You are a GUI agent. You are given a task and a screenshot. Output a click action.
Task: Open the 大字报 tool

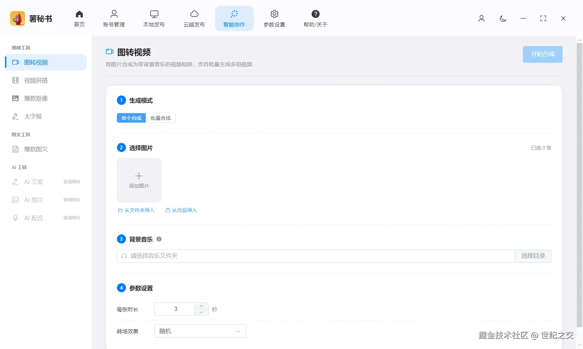tap(33, 116)
